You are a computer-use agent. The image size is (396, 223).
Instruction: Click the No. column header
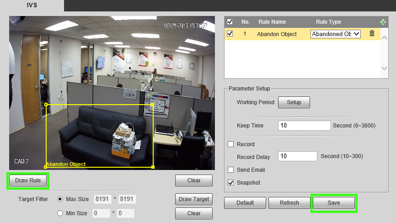click(x=246, y=22)
